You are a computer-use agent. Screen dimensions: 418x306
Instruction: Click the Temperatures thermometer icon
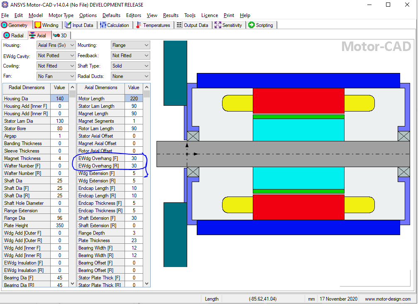click(138, 25)
